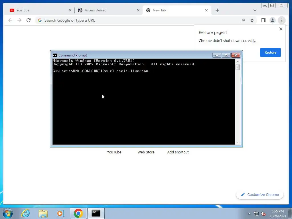Viewport: 292px width, 219px height.
Task: Open the Web Store shortcut
Action: click(146, 152)
